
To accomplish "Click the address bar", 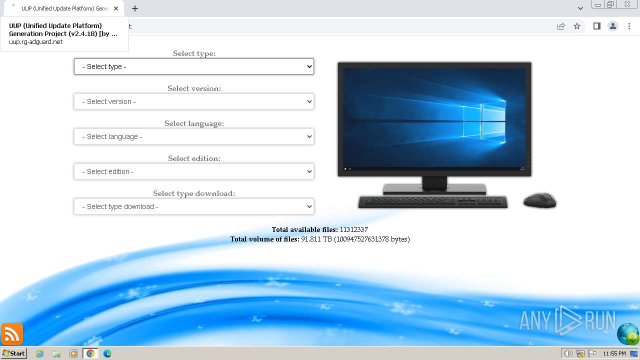I will [340, 26].
